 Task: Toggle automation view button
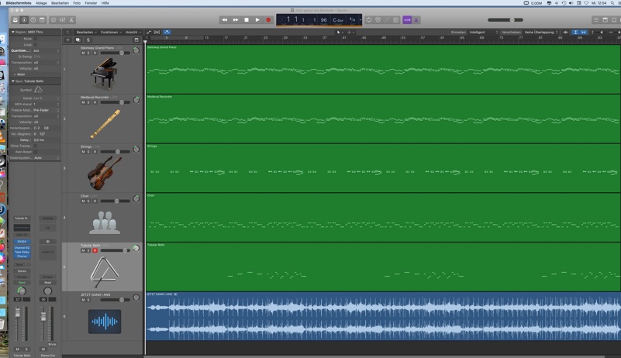click(149, 32)
